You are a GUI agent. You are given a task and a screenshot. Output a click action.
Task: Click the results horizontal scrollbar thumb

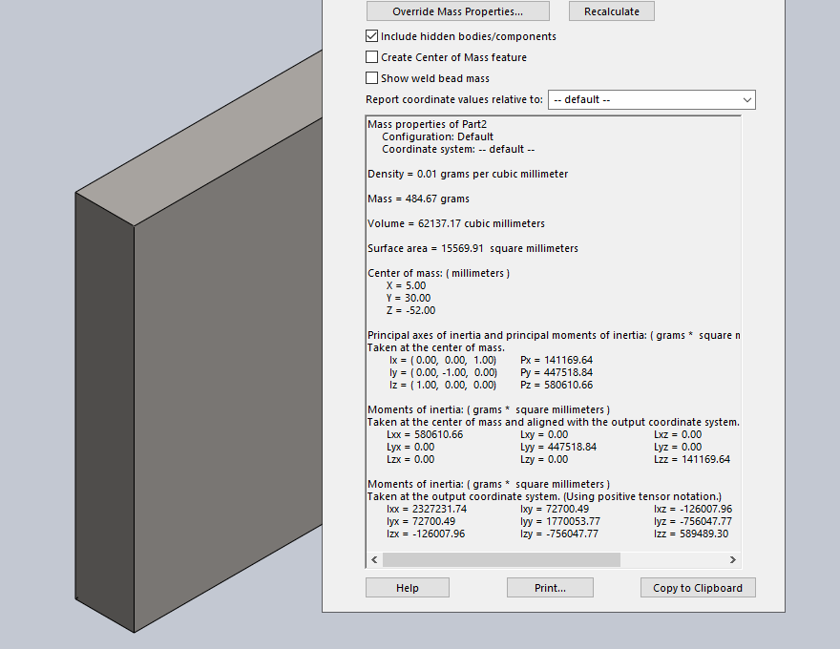click(x=501, y=560)
